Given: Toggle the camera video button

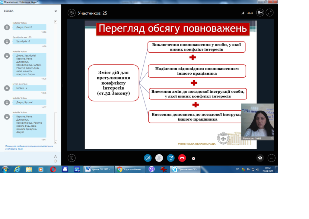Looking at the screenshot, I should (148, 158).
